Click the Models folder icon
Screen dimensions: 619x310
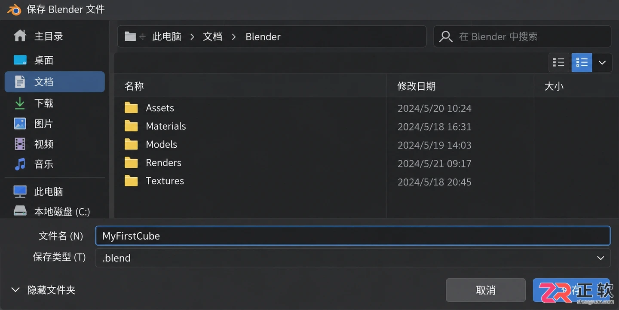click(131, 144)
